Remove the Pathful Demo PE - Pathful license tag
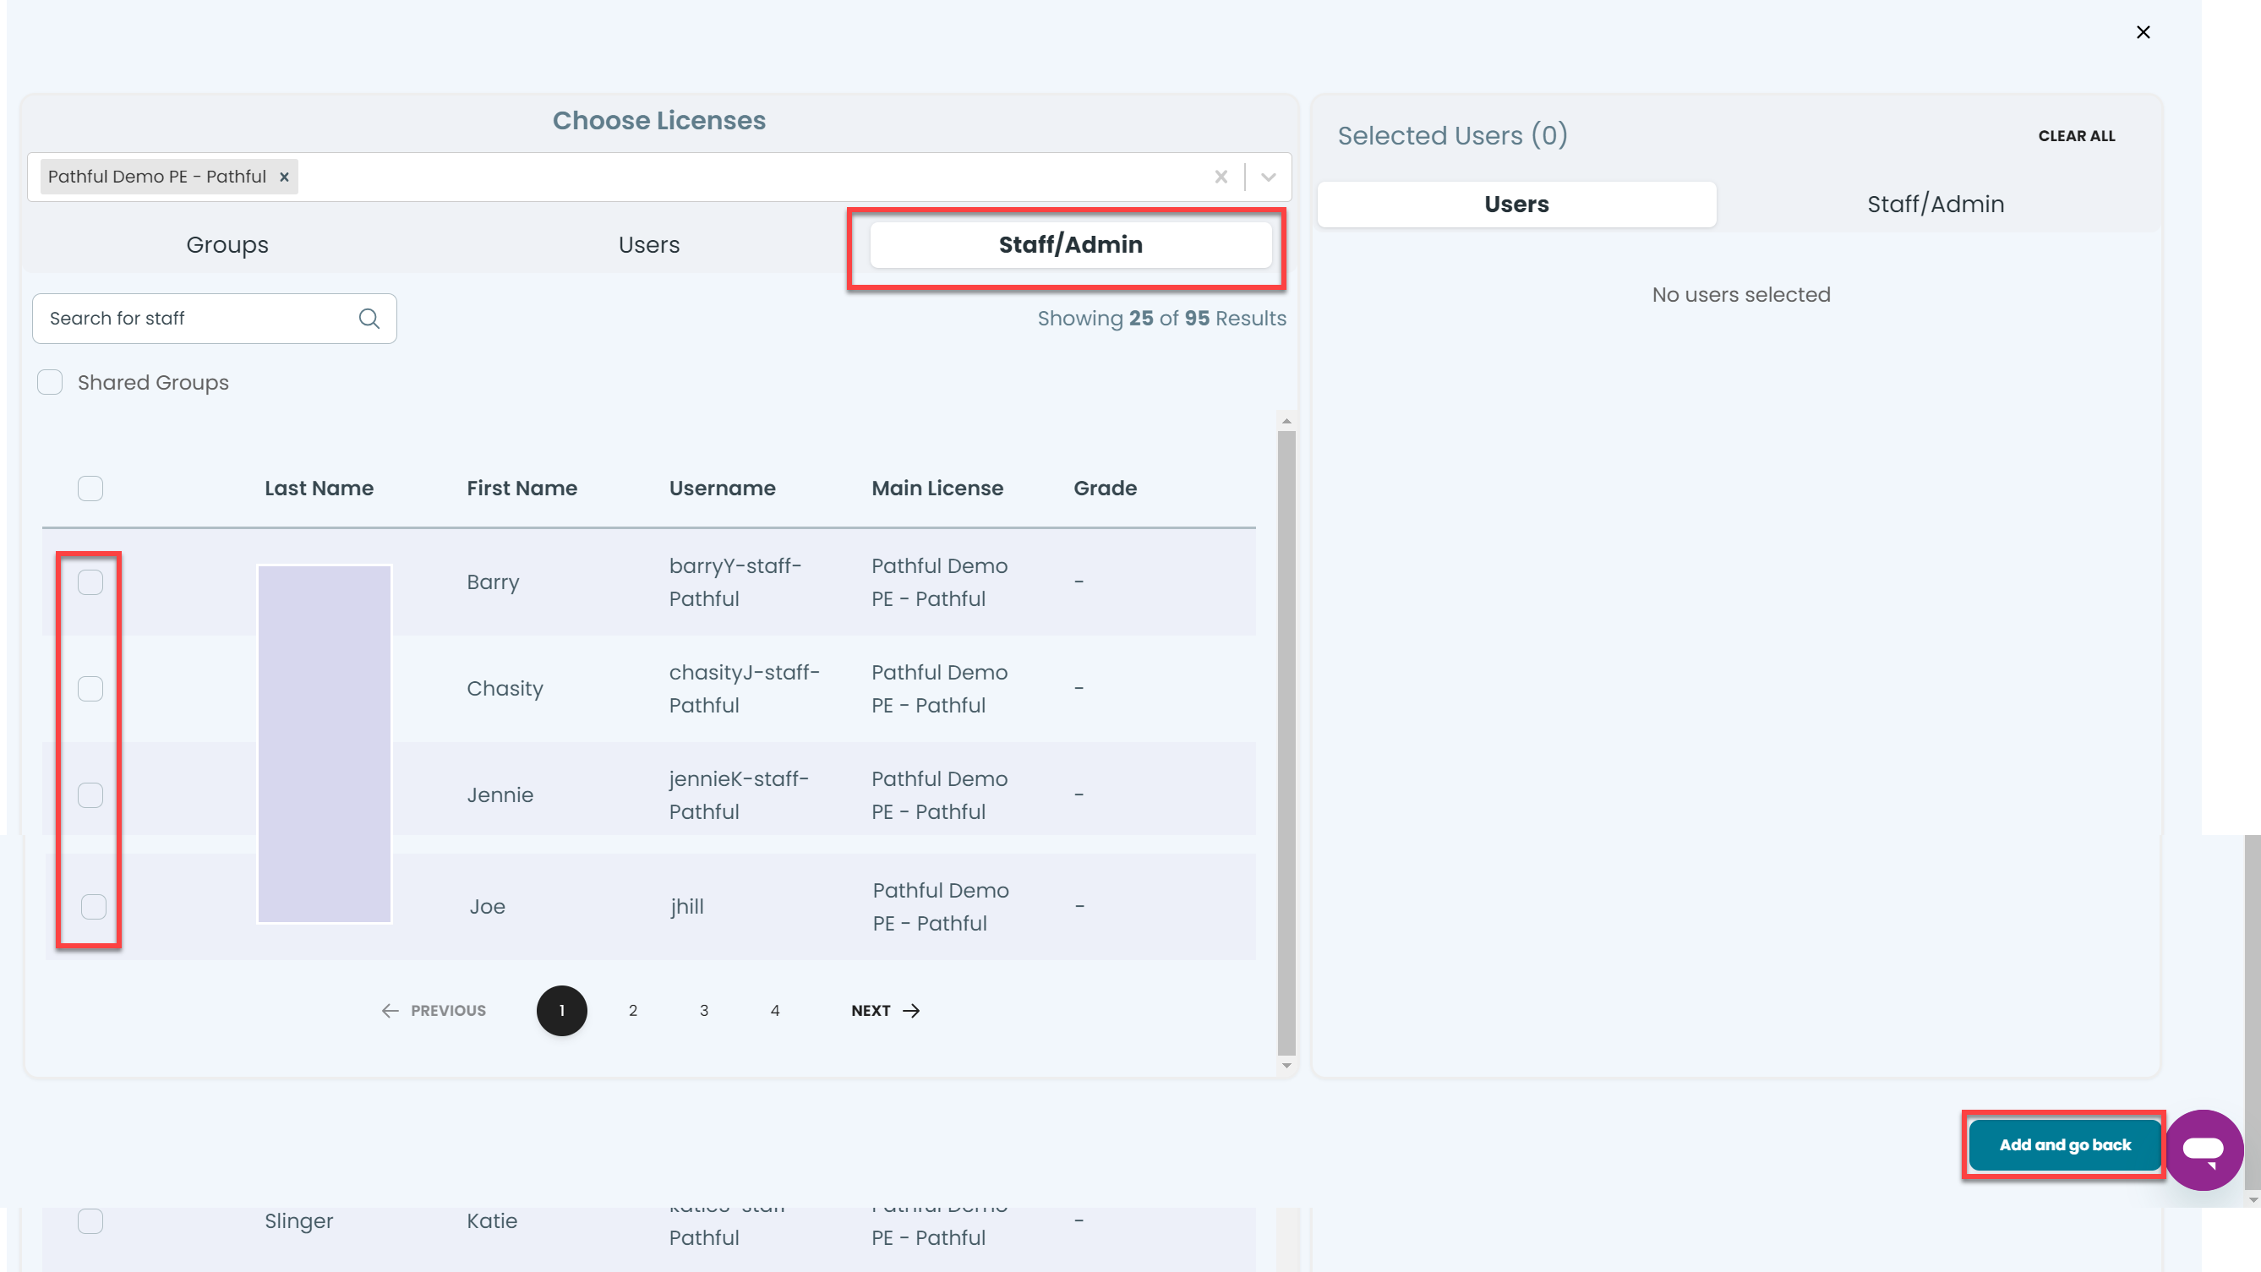Image resolution: width=2261 pixels, height=1272 pixels. tap(284, 177)
